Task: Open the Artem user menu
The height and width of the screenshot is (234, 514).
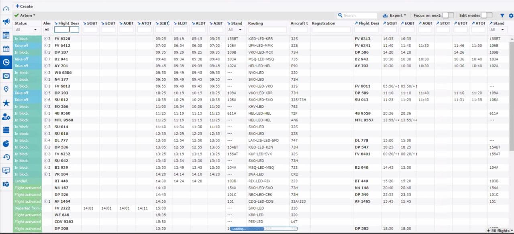Action: [25, 16]
